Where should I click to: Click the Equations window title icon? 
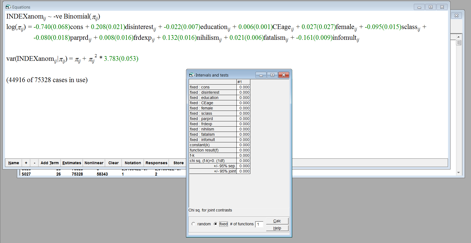click(x=8, y=7)
